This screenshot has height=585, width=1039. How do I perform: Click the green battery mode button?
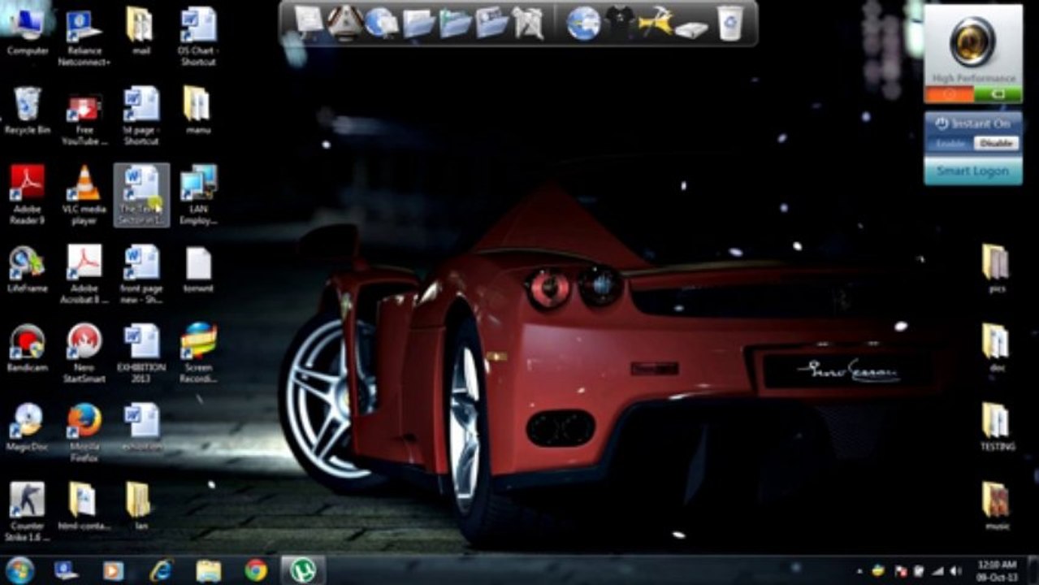(998, 95)
